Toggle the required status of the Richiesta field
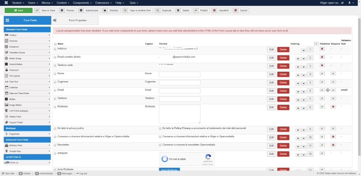Image resolution: width=361 pixels, height=176 pixels. click(333, 107)
